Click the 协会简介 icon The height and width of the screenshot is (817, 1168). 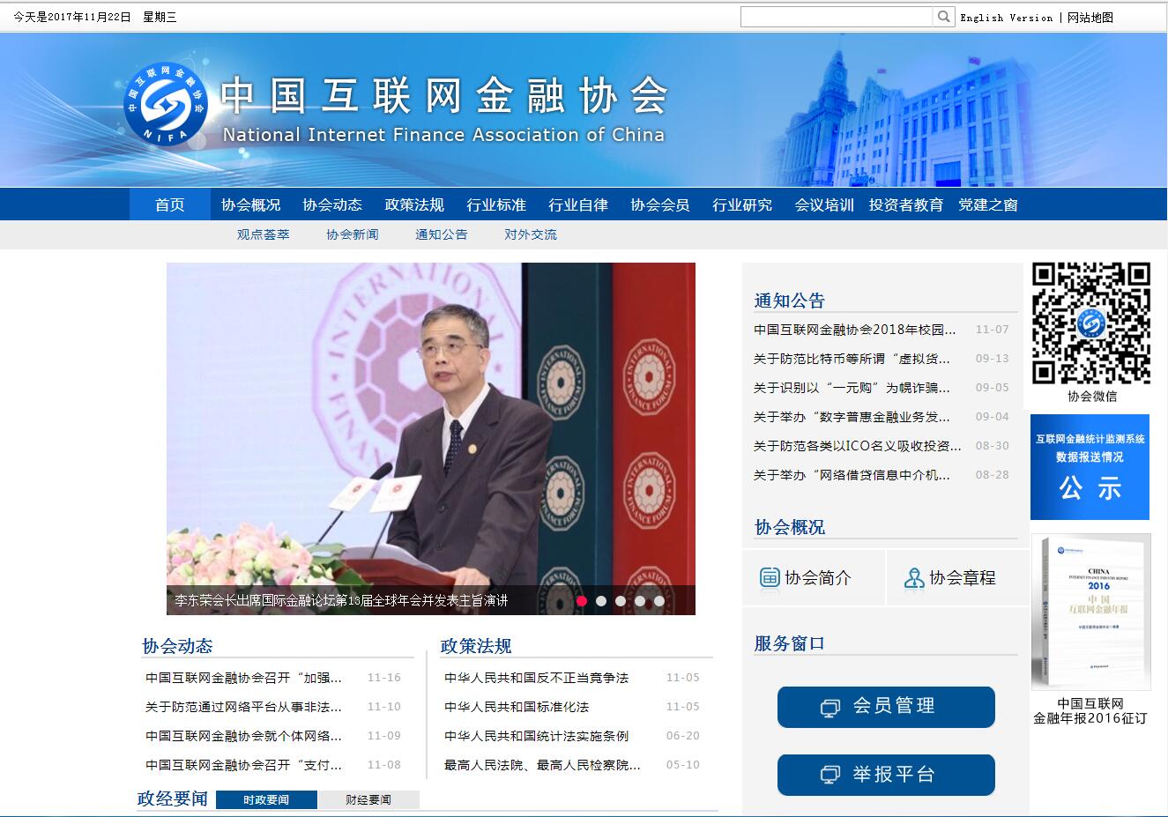tap(770, 577)
